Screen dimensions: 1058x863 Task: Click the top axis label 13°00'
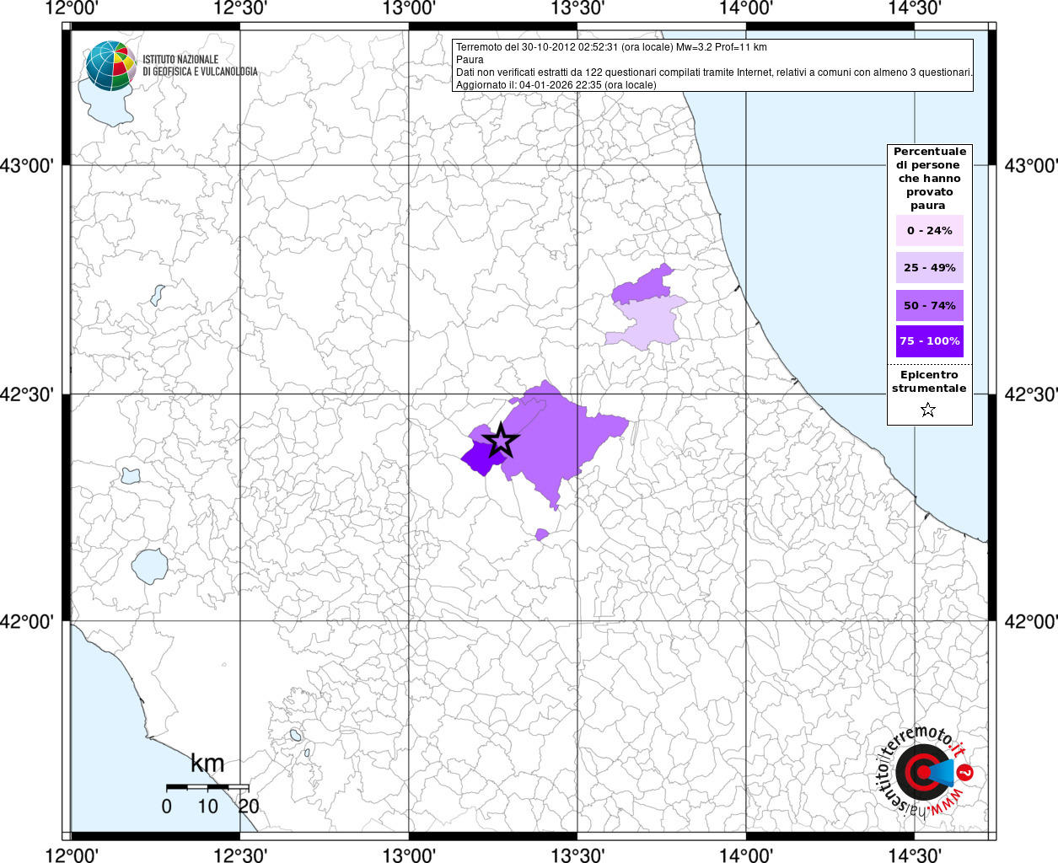coord(409,8)
